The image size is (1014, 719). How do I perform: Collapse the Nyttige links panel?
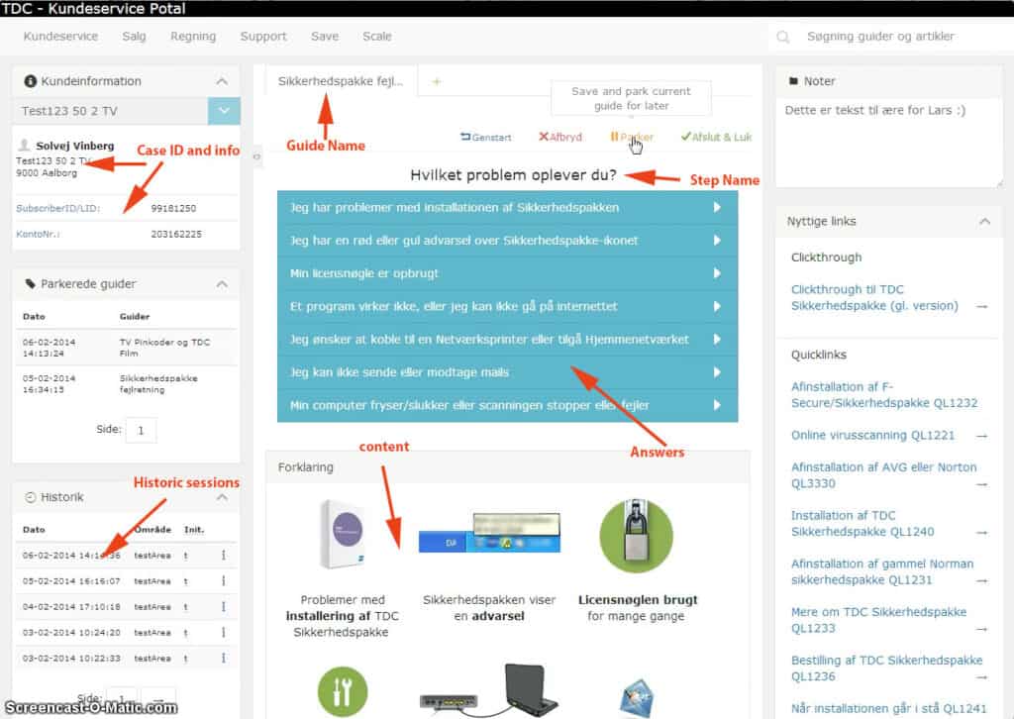pos(984,222)
